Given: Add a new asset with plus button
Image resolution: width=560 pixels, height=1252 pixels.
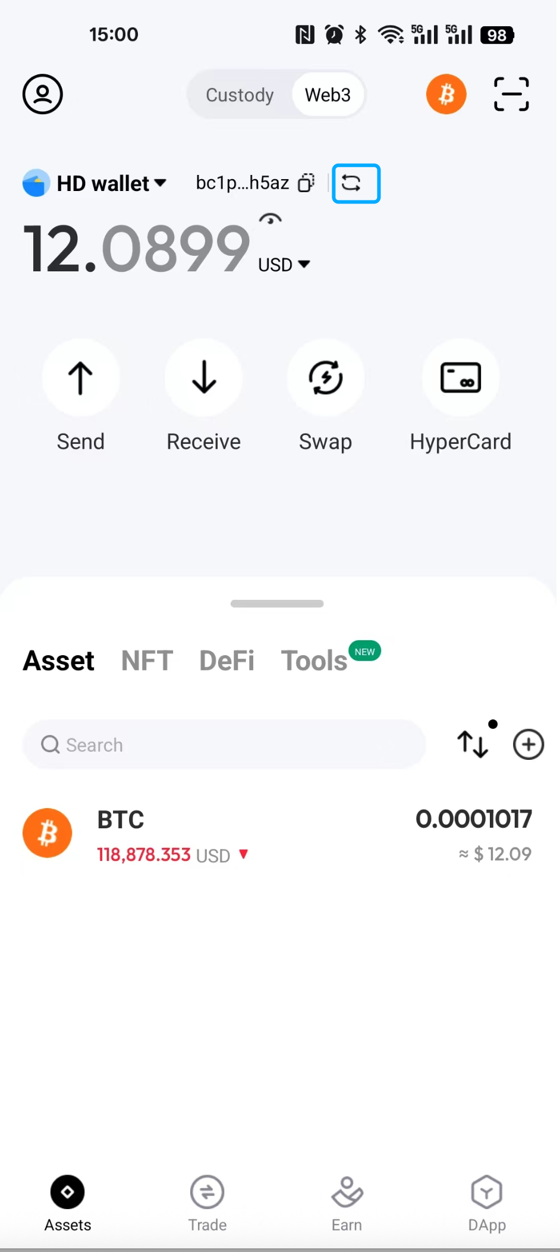Looking at the screenshot, I should click(528, 744).
